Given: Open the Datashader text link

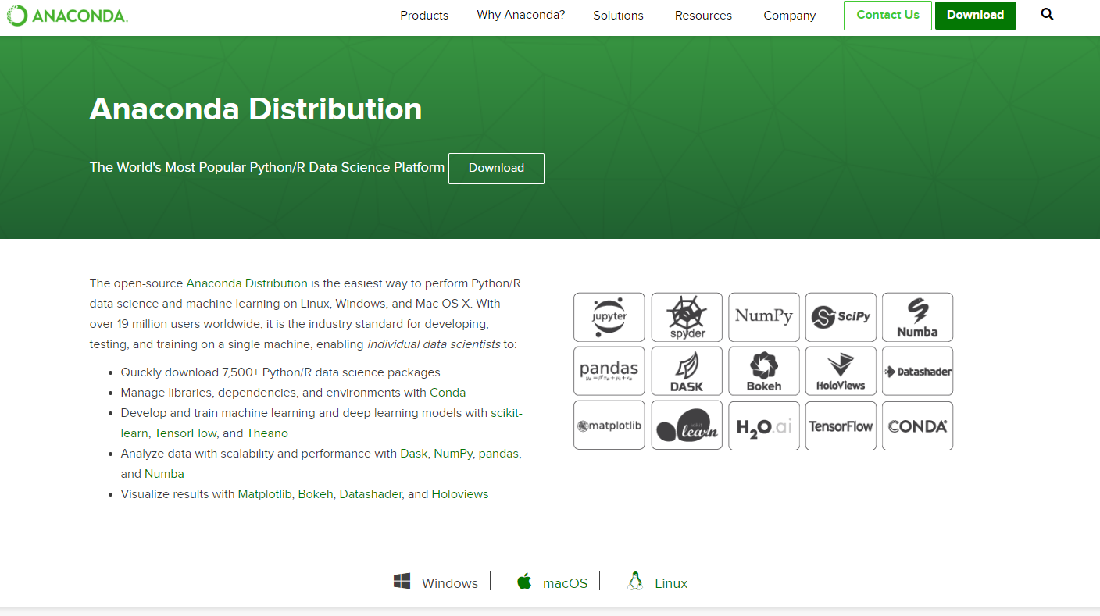Looking at the screenshot, I should coord(370,494).
